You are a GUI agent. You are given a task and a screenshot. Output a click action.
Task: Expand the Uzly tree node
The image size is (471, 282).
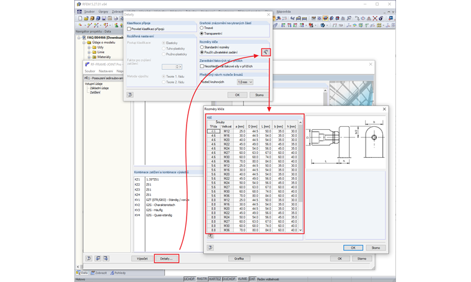click(89, 48)
